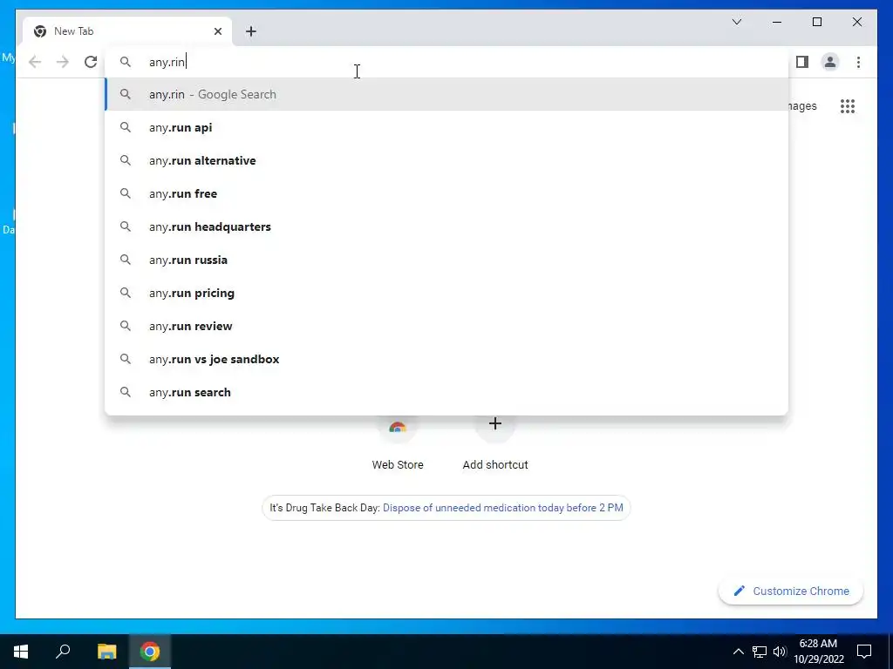The height and width of the screenshot is (669, 893).
Task: Open the profile avatar icon
Action: coord(830,62)
